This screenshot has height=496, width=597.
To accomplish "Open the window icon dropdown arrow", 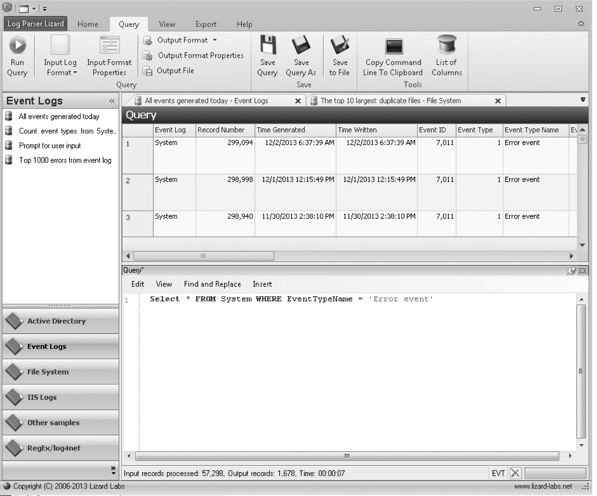I will point(34,9).
